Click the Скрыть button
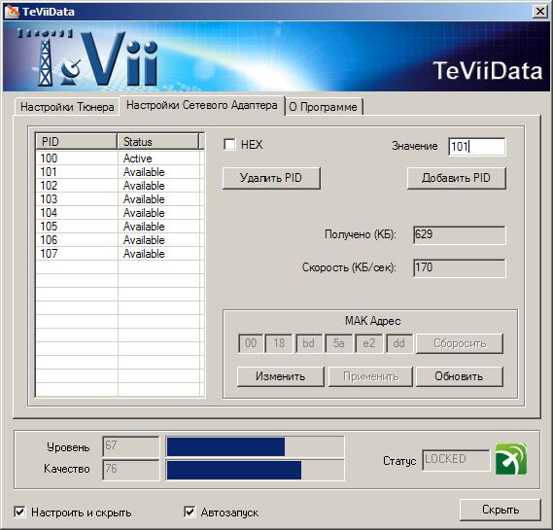The image size is (553, 530). click(501, 510)
